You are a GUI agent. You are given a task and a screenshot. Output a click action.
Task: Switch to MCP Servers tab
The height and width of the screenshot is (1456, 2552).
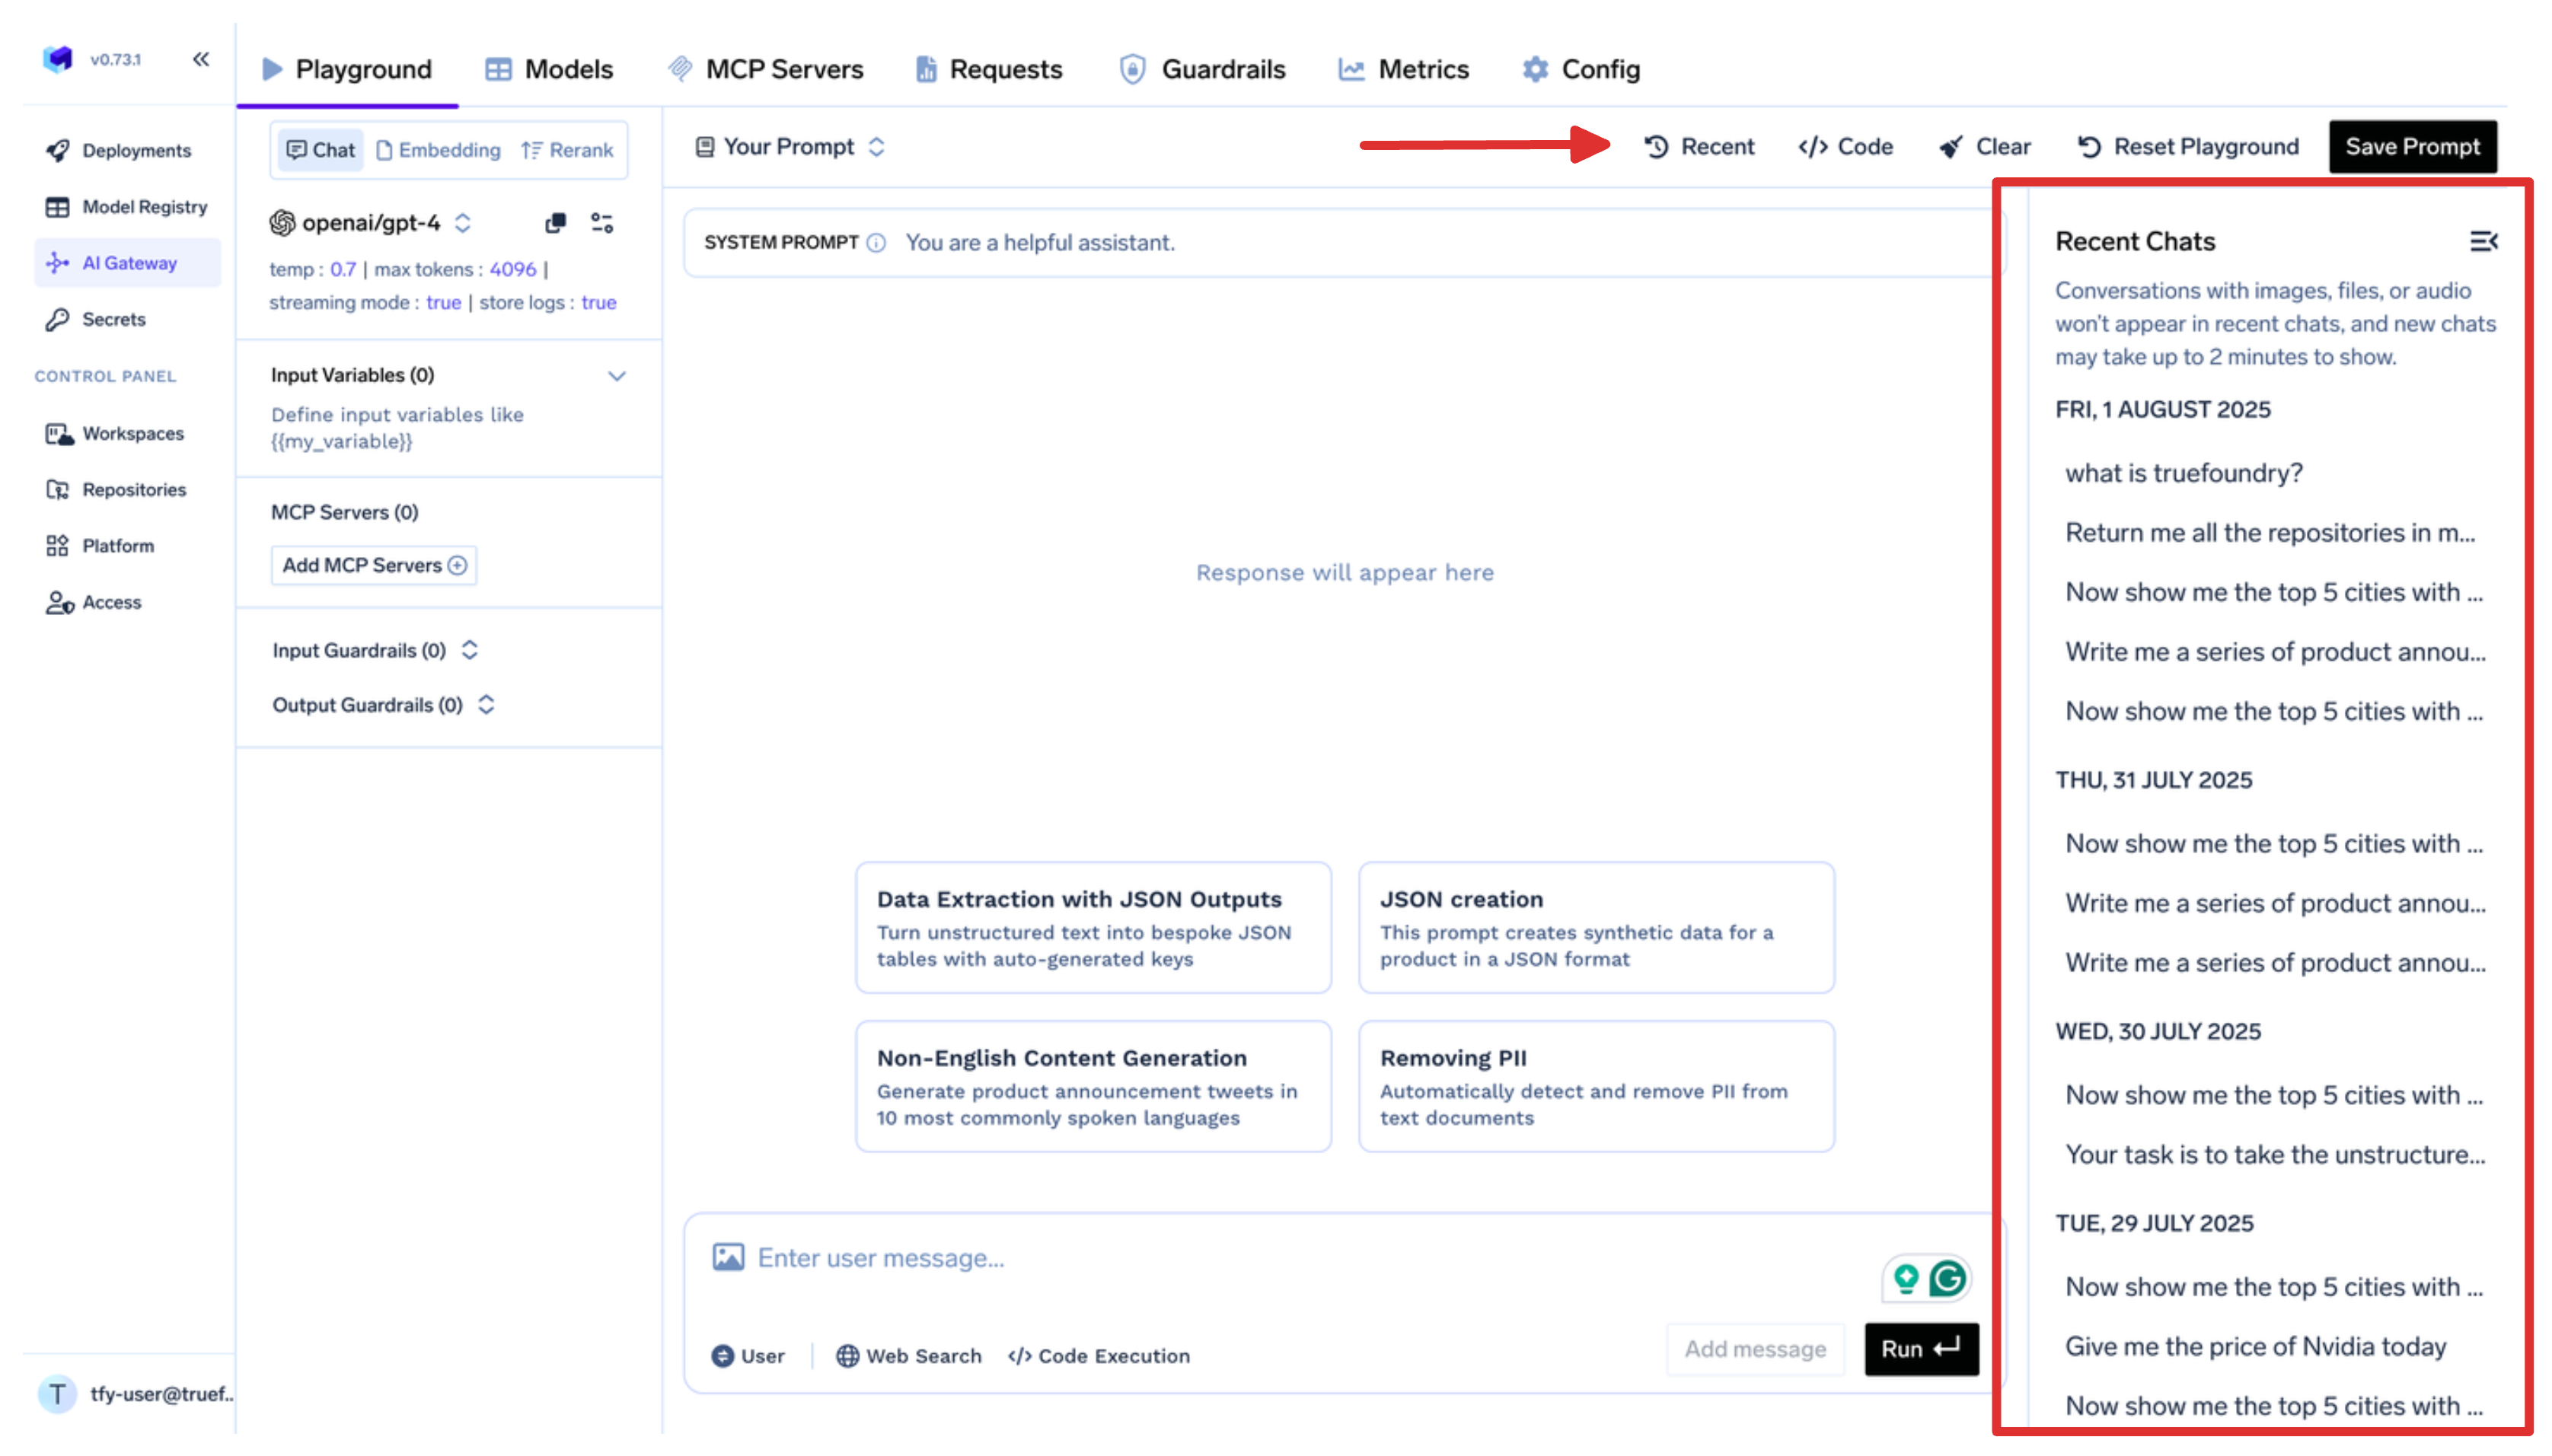765,69
